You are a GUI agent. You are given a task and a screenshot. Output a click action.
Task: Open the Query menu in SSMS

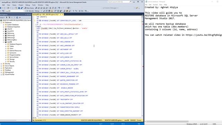point(14,5)
